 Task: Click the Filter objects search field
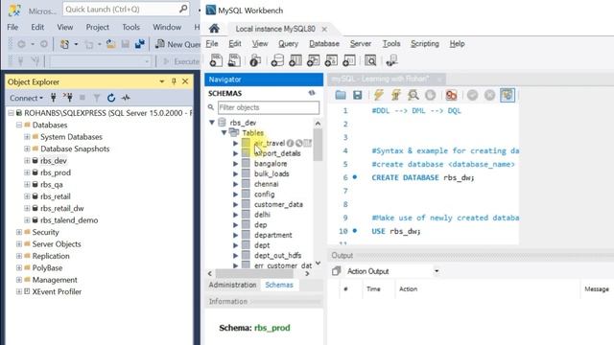tap(269, 107)
